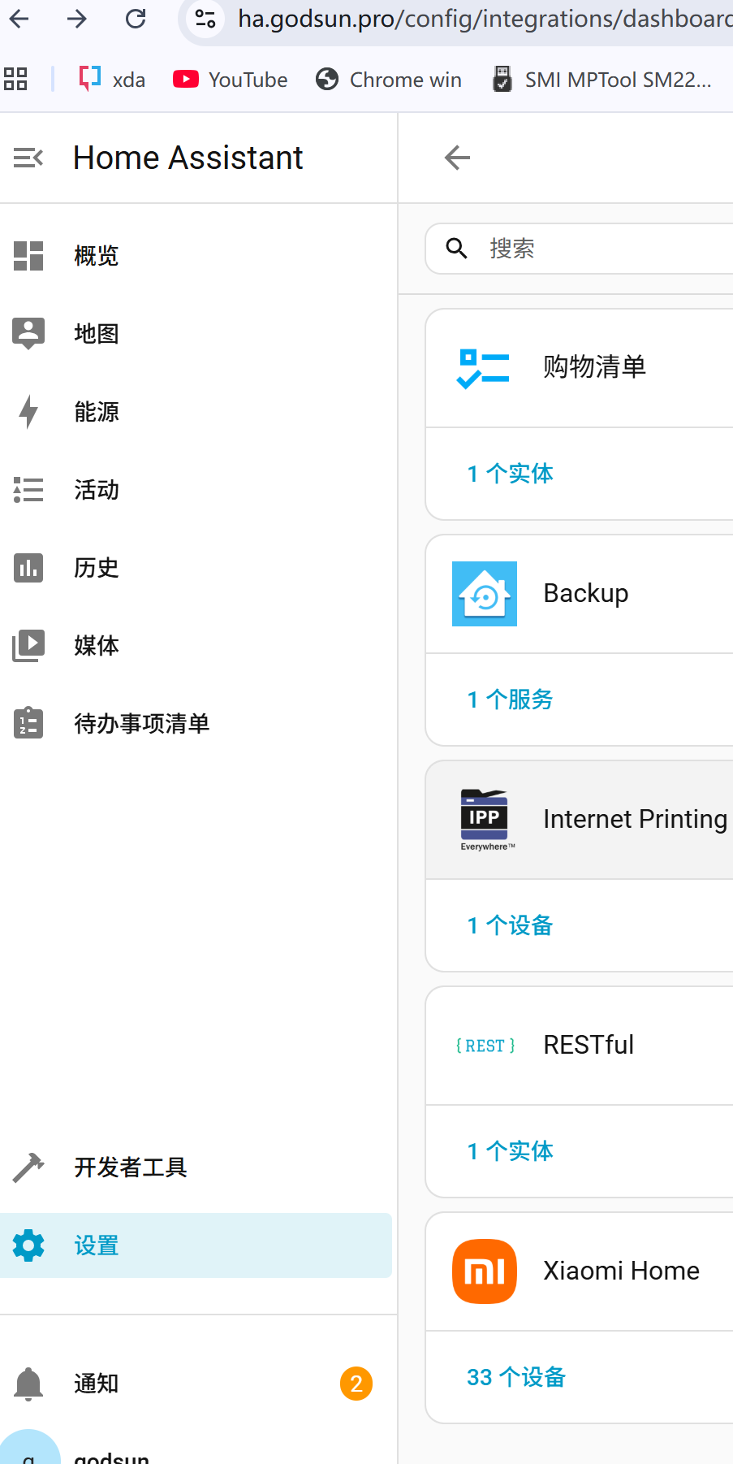Screen dimensions: 733x1464
Task: Open the IPP integration's 1 个设备 link
Action: [511, 925]
